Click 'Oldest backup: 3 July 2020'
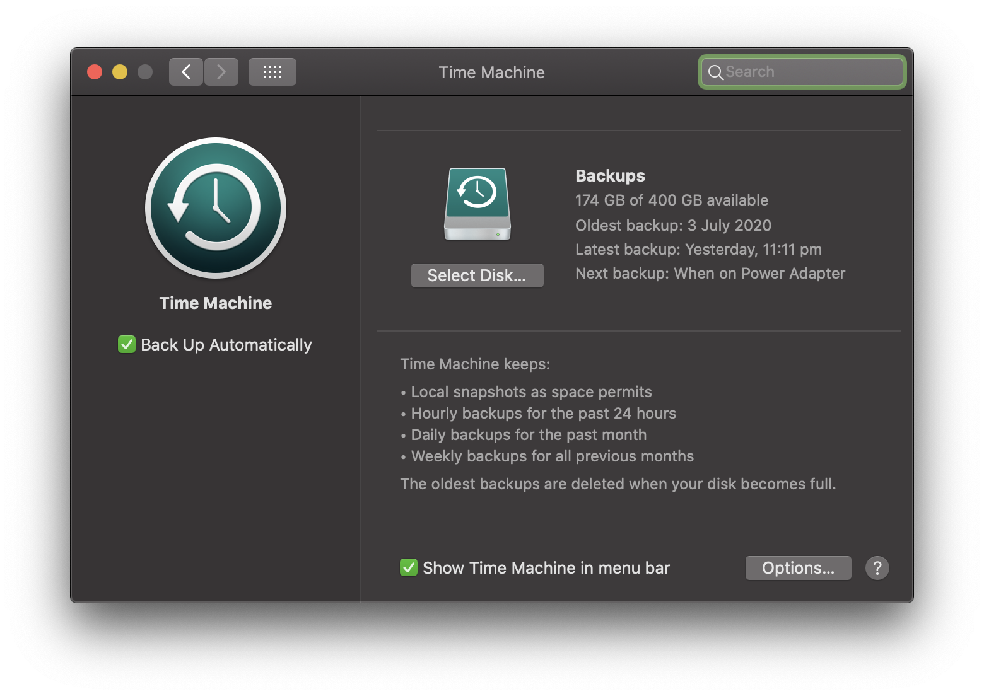Screen dimensions: 984x696 click(x=673, y=226)
